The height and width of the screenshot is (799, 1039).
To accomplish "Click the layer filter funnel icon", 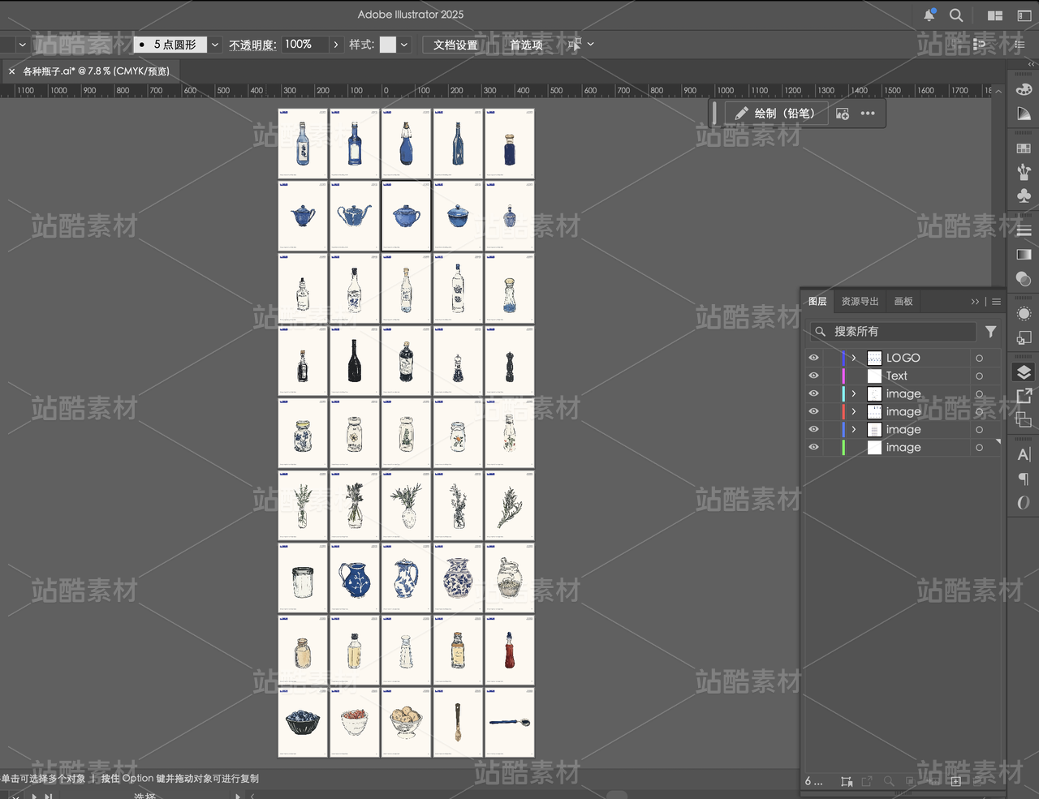I will [x=990, y=332].
